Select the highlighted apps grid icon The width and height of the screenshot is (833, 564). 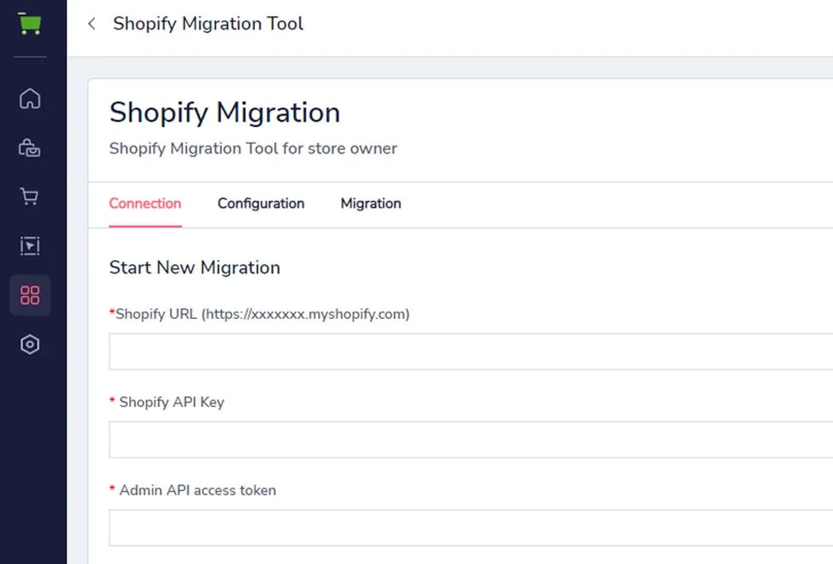point(29,296)
